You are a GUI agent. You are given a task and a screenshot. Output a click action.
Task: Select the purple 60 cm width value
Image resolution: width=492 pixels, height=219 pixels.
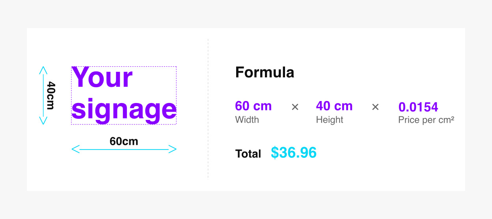pos(253,106)
